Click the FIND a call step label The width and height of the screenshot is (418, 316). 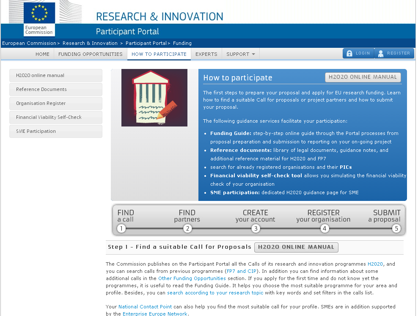pos(126,216)
